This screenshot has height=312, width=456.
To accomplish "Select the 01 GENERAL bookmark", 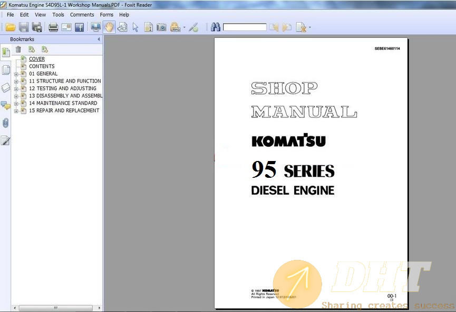I will tap(43, 74).
